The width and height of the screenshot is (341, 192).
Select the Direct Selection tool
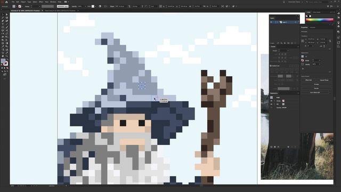[x=7, y=14]
